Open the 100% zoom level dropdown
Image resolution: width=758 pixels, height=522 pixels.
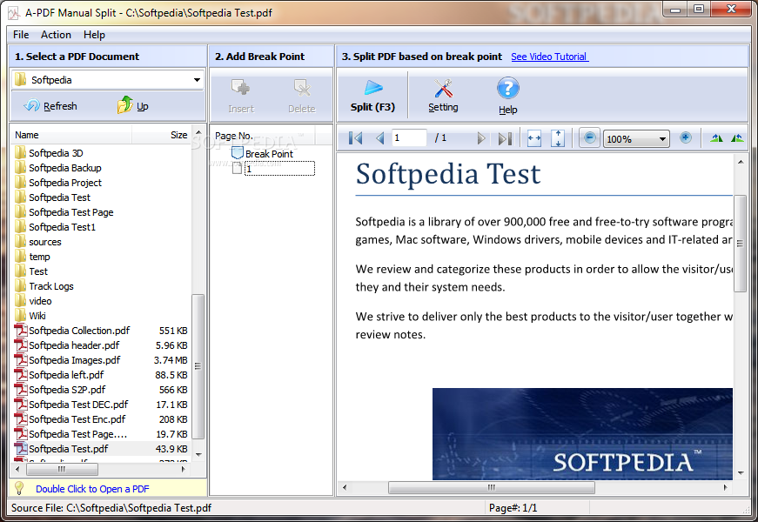pos(662,139)
